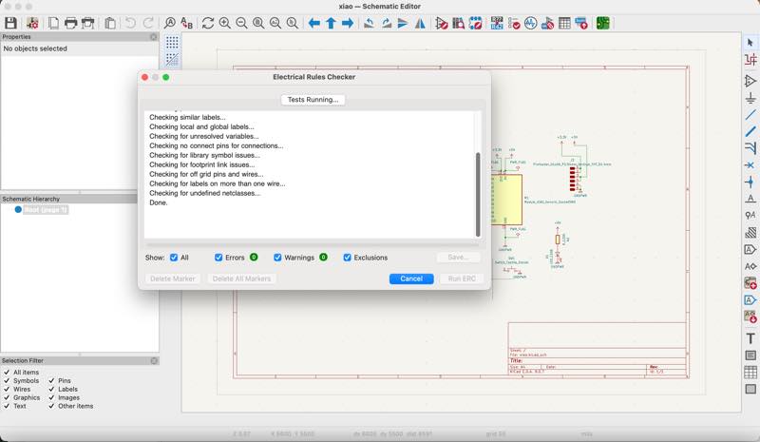Open the Symbol Library Browser icon
This screenshot has height=442, width=760.
(x=458, y=23)
